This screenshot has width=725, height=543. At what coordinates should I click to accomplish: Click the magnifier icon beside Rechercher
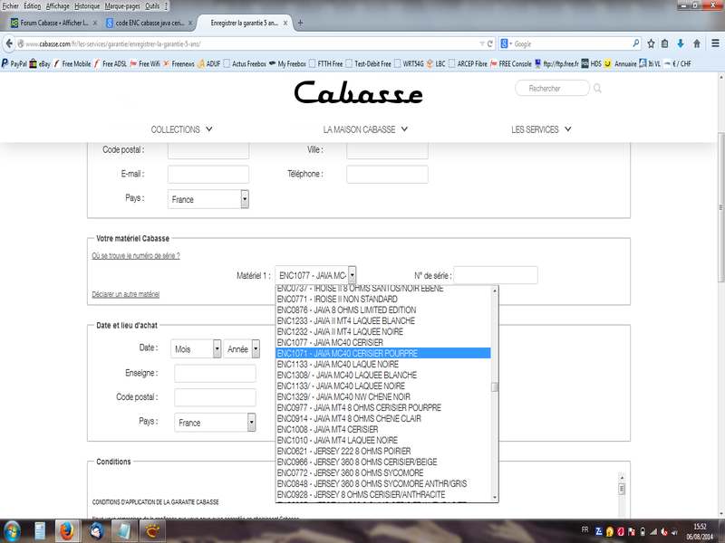click(x=598, y=89)
